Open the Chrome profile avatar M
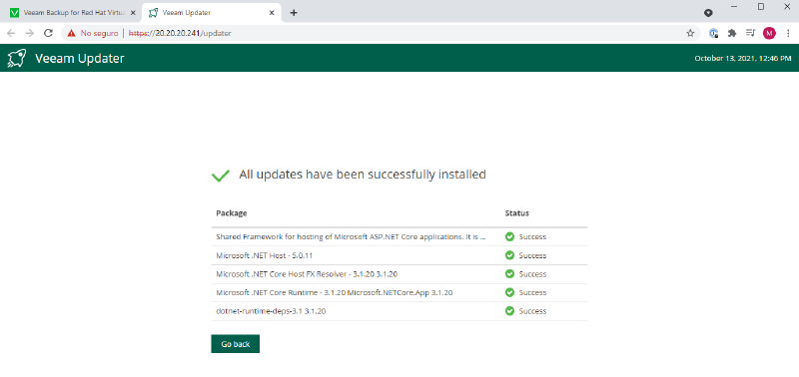This screenshot has height=377, width=799. tap(769, 33)
